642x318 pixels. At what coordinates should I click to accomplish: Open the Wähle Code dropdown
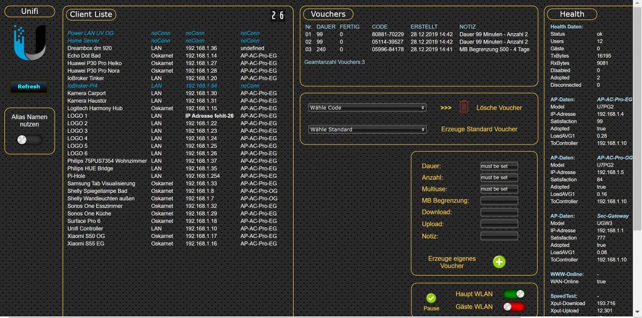[x=367, y=108]
